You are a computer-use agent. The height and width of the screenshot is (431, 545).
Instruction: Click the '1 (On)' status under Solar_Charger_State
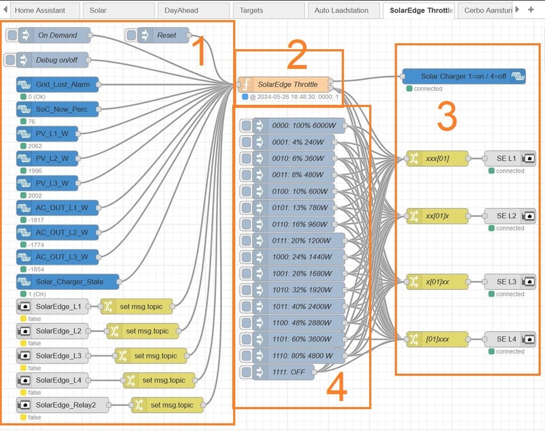37,294
